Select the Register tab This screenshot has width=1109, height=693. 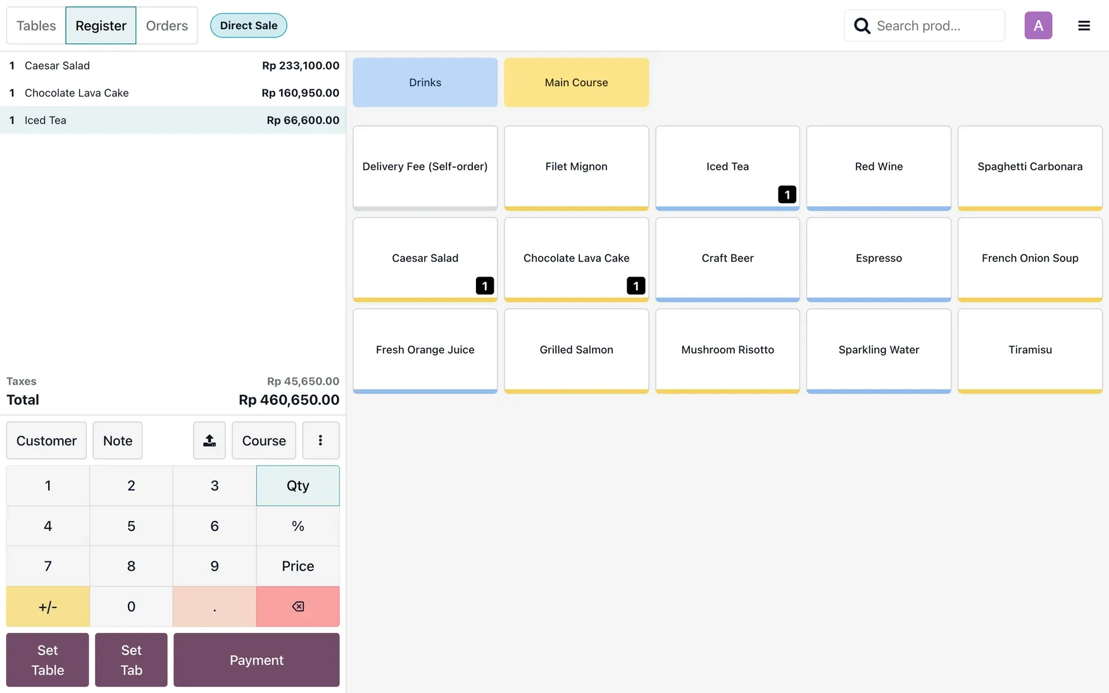pyautogui.click(x=101, y=25)
